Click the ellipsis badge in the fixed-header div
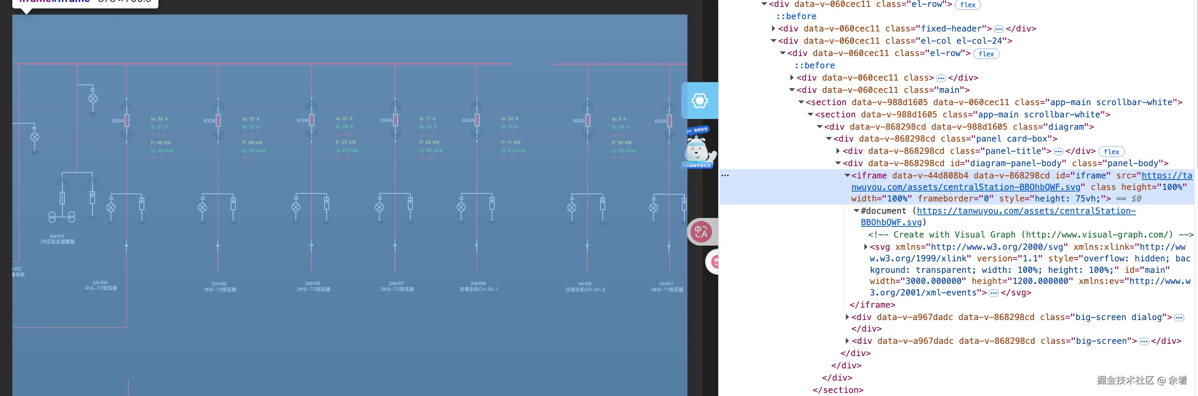The width and height of the screenshot is (1198, 396). (x=998, y=29)
